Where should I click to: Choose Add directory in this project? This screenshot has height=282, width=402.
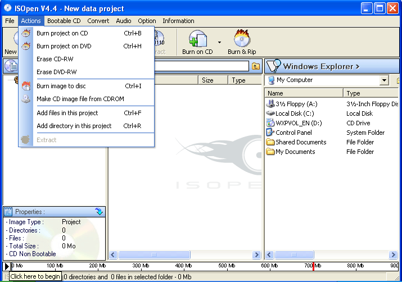[x=87, y=126]
